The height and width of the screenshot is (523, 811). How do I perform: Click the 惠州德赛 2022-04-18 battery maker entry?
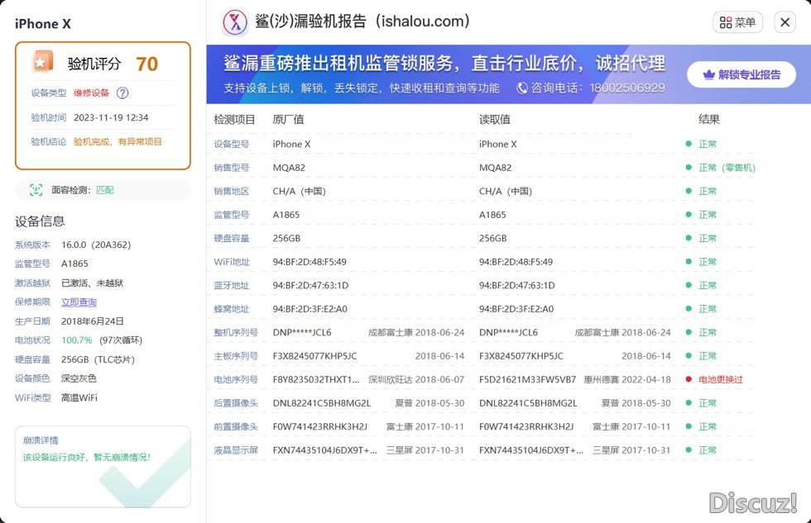627,379
